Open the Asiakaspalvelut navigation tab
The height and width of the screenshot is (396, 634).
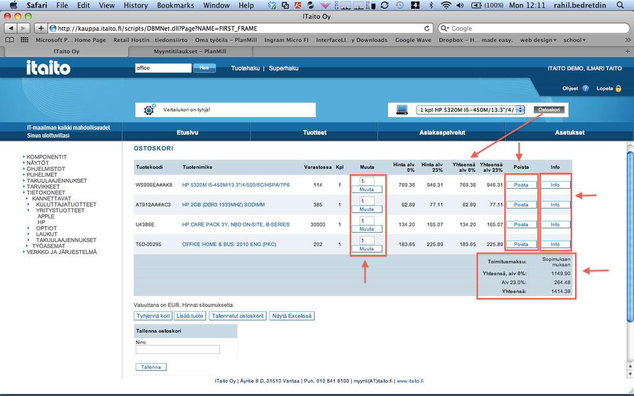442,132
